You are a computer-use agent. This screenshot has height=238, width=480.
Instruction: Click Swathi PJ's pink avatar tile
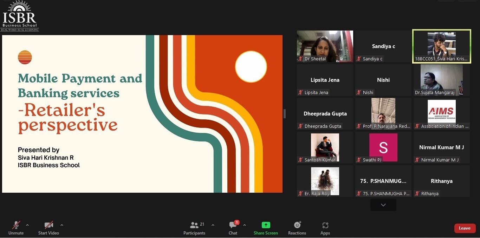(x=383, y=147)
